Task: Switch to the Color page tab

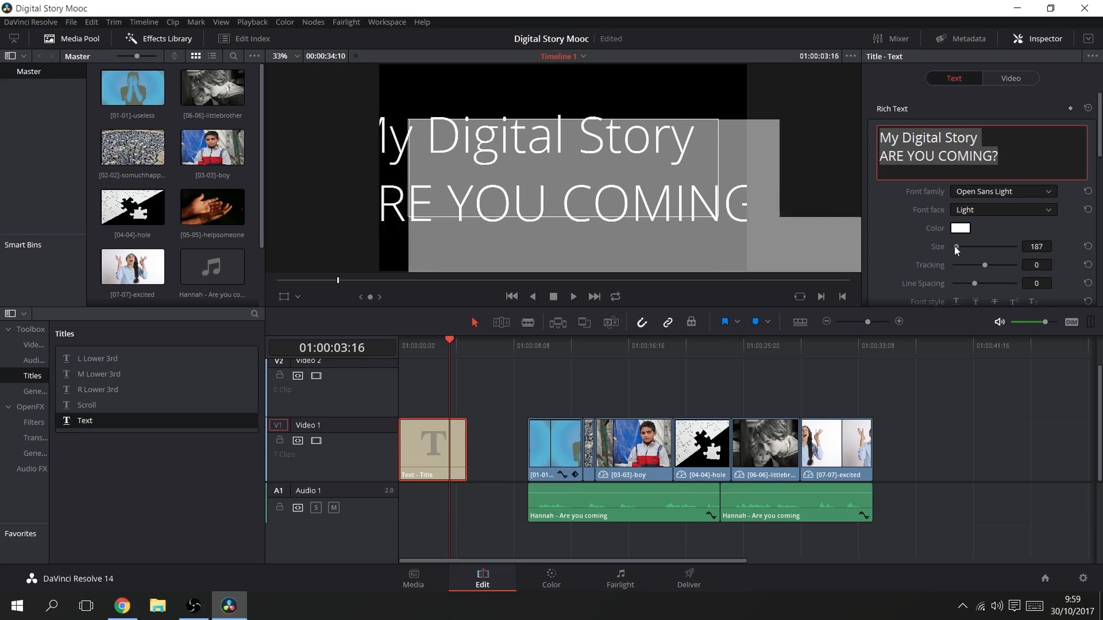Action: pos(551,578)
